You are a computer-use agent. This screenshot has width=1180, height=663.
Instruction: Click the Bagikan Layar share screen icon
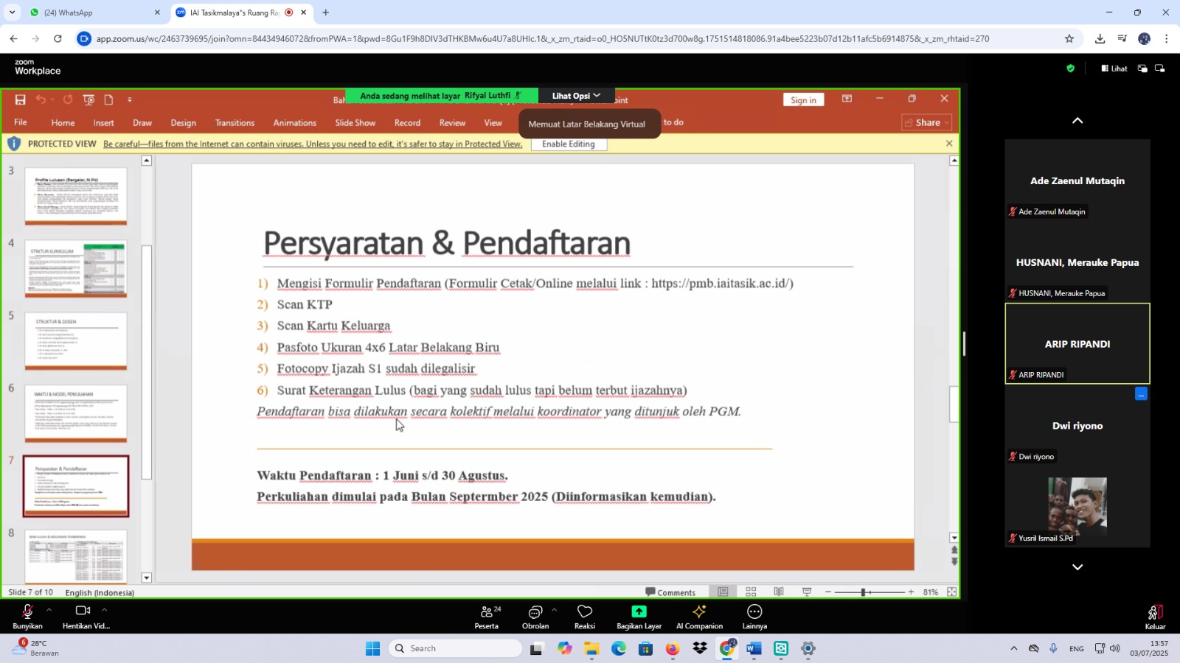click(639, 612)
